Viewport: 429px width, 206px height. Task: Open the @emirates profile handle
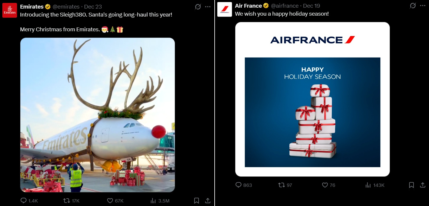click(66, 6)
